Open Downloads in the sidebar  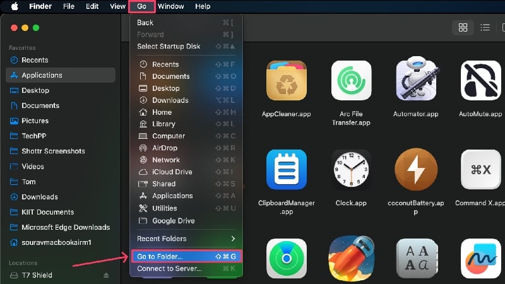click(x=61, y=197)
